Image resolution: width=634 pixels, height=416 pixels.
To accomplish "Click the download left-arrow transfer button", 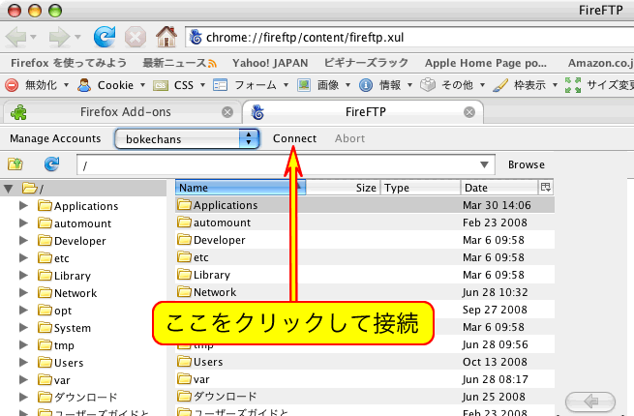I will point(590,401).
